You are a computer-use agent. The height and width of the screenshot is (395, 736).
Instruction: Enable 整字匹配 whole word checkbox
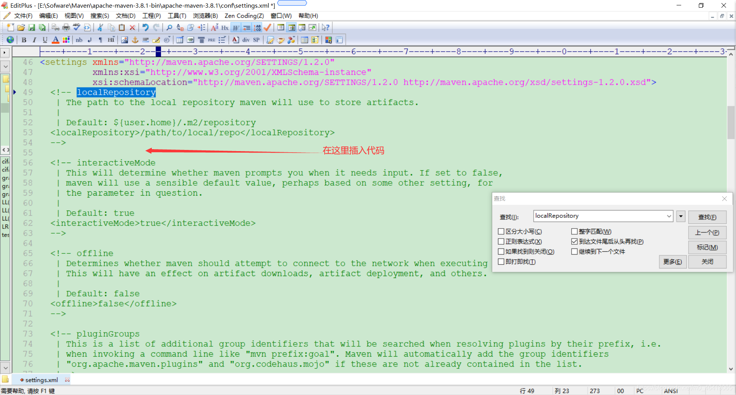[x=574, y=232]
